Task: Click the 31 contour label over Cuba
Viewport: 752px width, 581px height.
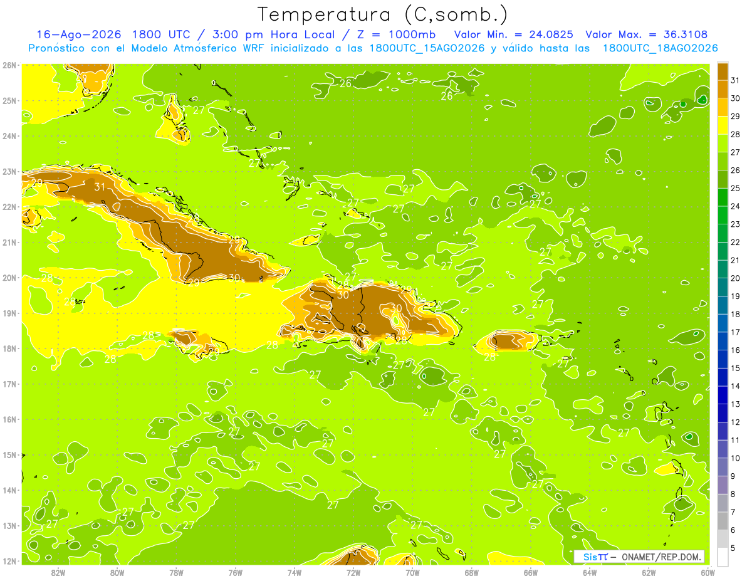Action: 100,186
